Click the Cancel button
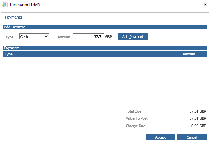Screen dimensions: 210x143 pyautogui.click(x=192, y=137)
